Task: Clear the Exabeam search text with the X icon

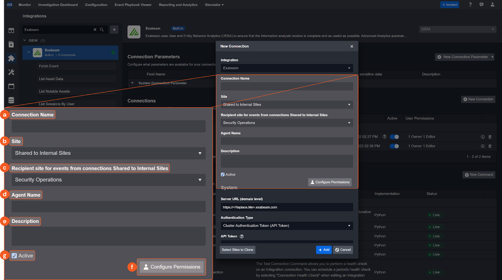Action: click(x=95, y=29)
